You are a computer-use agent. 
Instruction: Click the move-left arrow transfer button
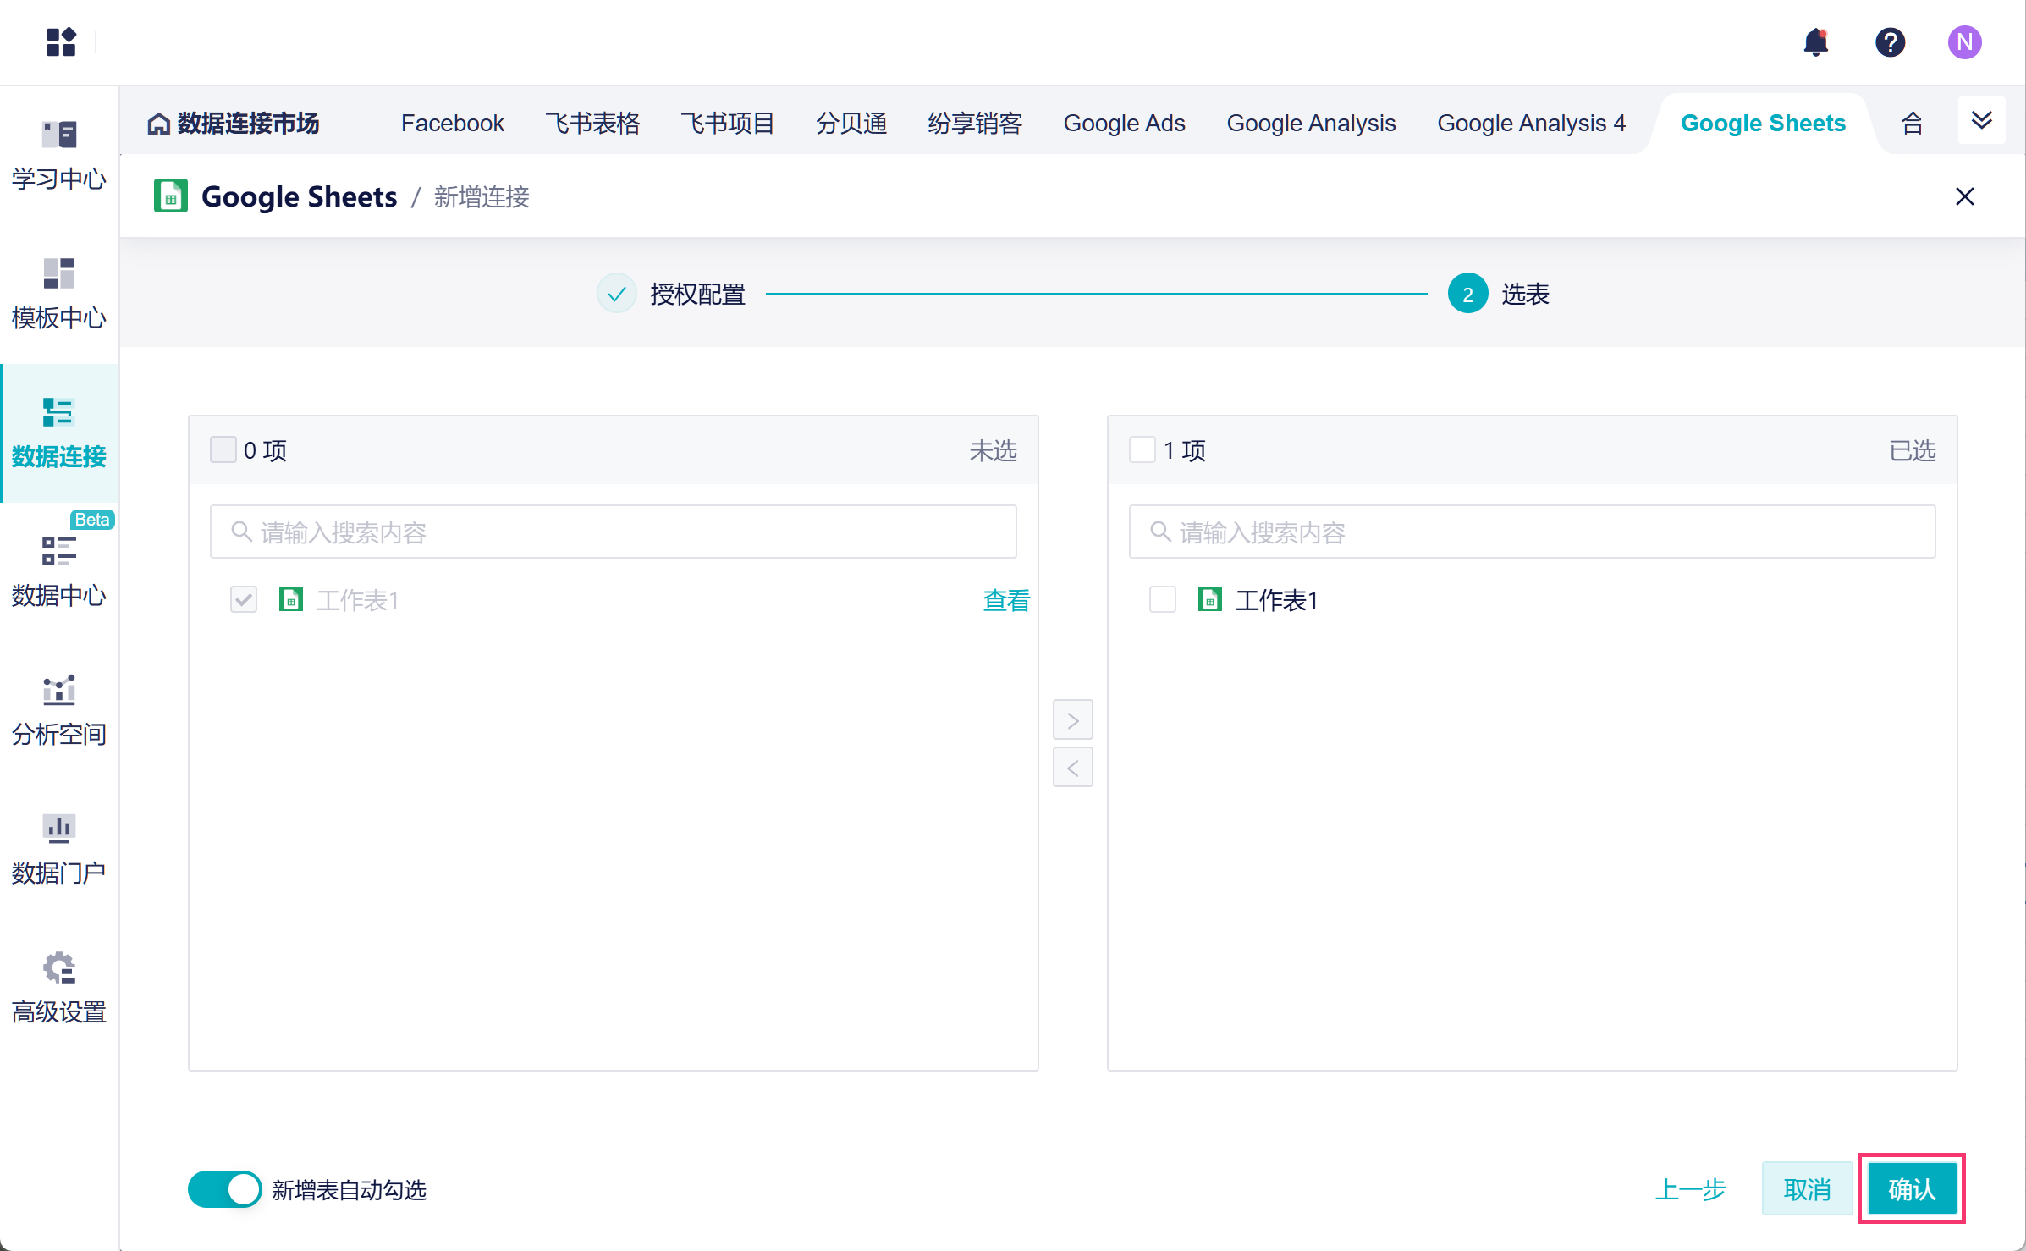coord(1072,768)
